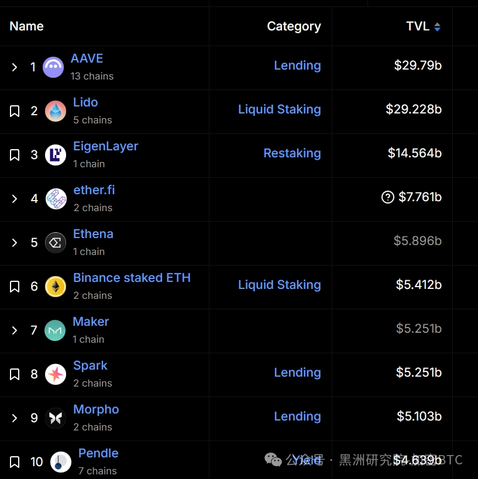
Task: Click the Binance staked ETH logo
Action: (56, 287)
